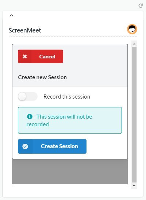Viewport: 146px width, 200px height.
Task: Click the ScreenMeet title text
Action: pyautogui.click(x=25, y=30)
